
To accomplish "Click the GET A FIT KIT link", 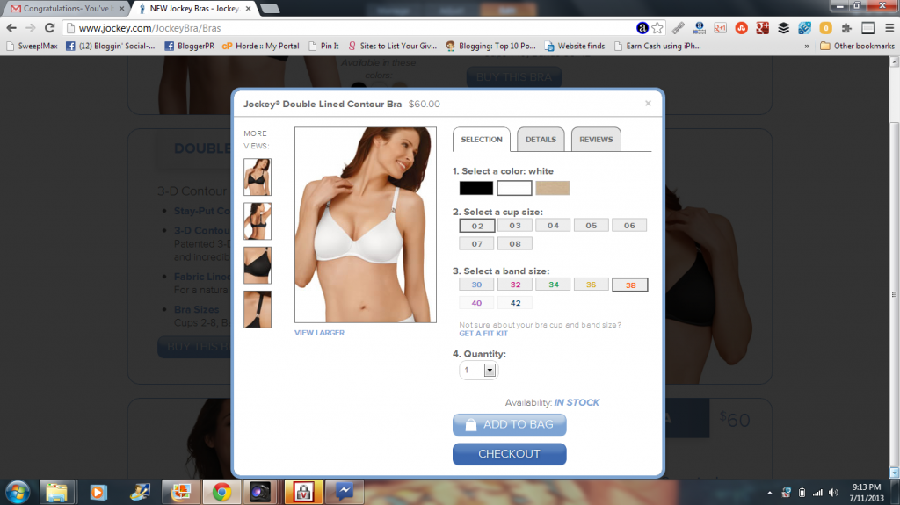I will point(483,334).
